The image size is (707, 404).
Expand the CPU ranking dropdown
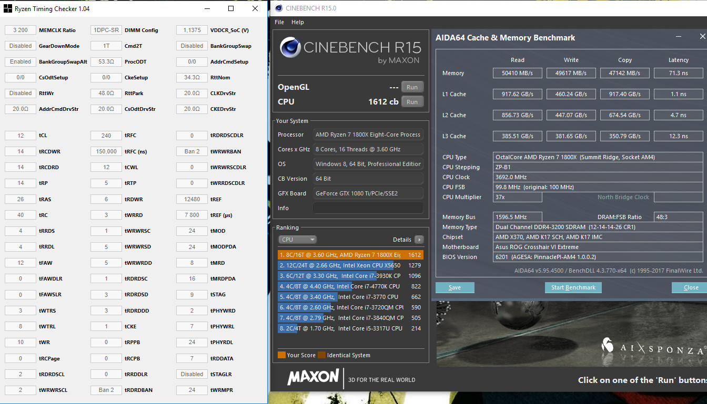(297, 240)
